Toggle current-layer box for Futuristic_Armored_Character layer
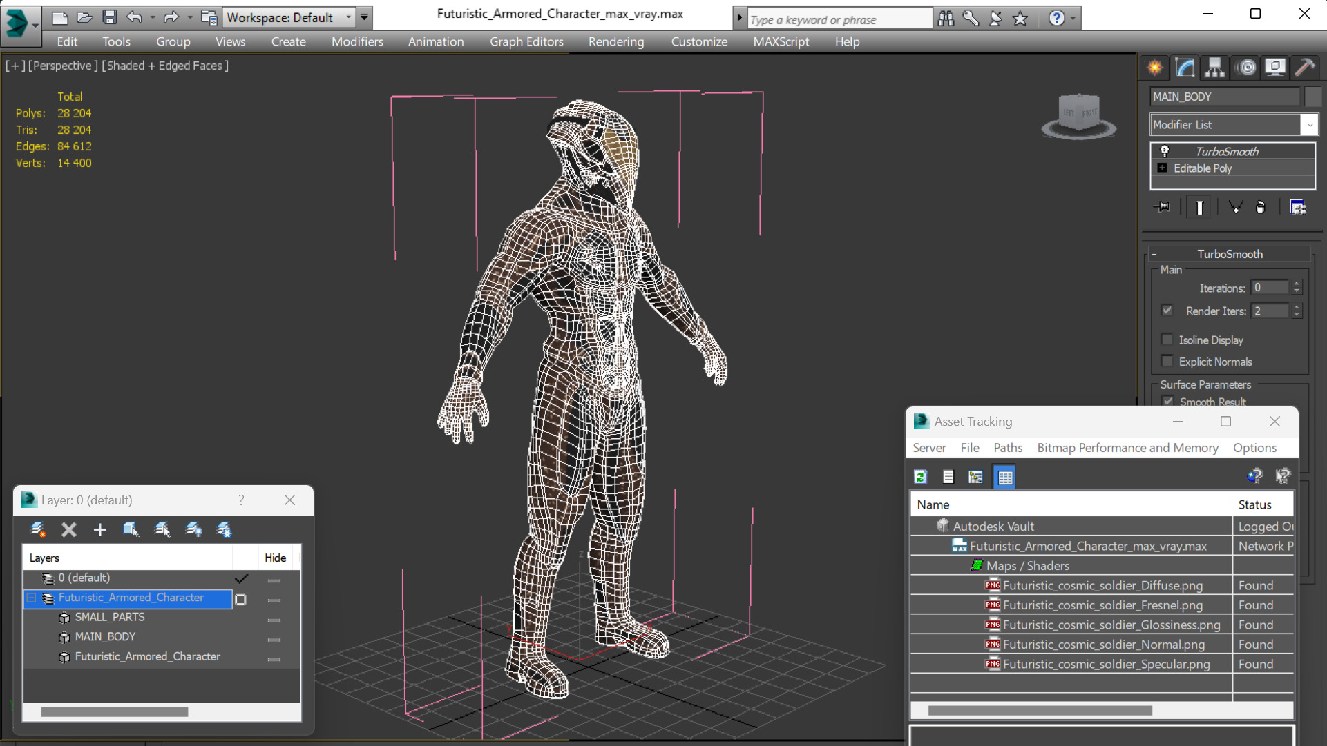This screenshot has width=1327, height=746. (241, 599)
